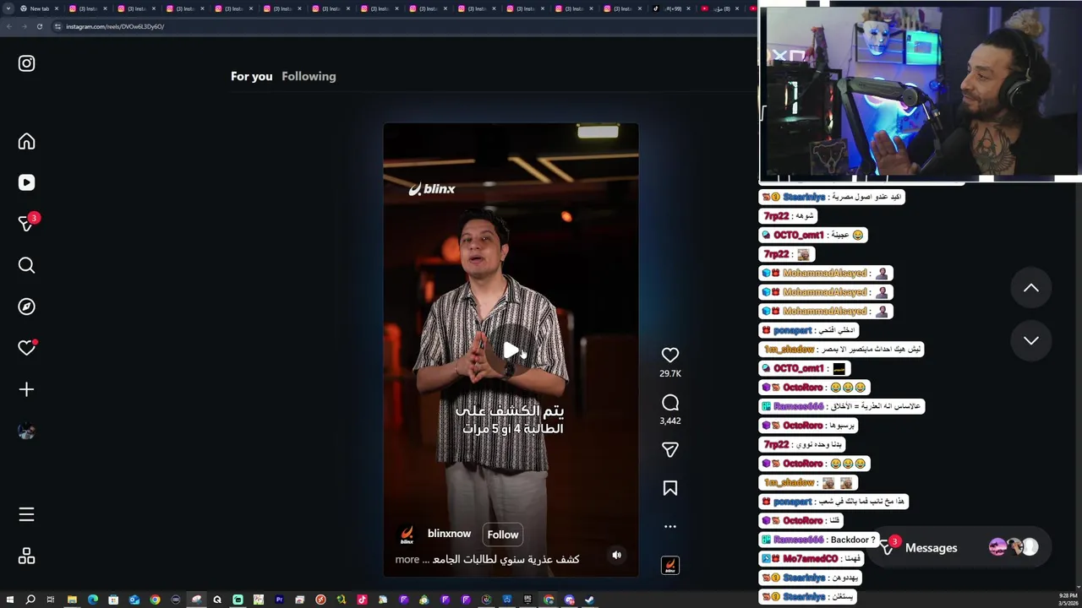Share the reel with the paper-plane icon
Image resolution: width=1082 pixels, height=608 pixels.
click(x=670, y=450)
